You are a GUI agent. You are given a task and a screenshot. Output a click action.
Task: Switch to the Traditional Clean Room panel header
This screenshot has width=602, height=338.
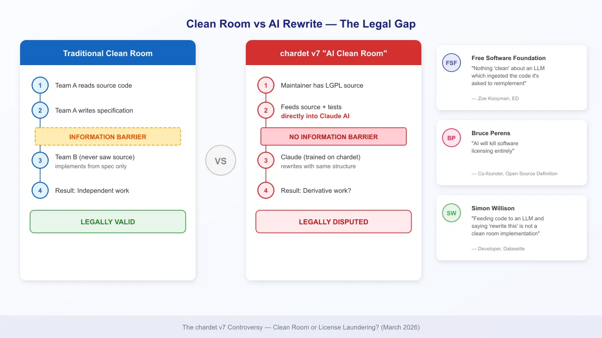[108, 53]
